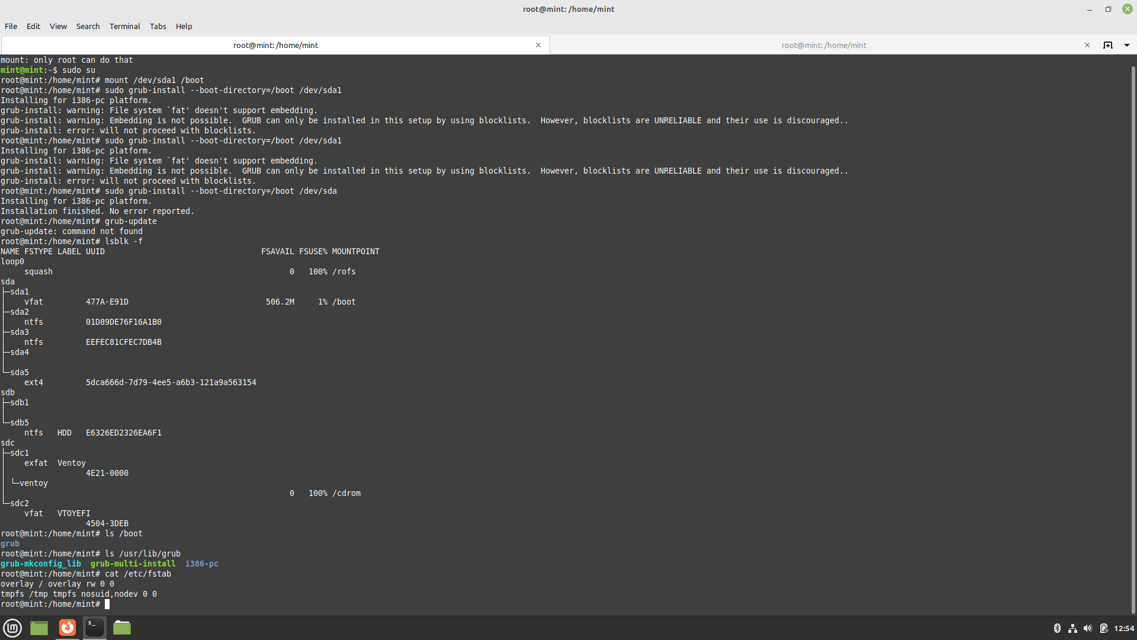Open the Edit menu
This screenshot has height=640, width=1137.
pyautogui.click(x=33, y=26)
